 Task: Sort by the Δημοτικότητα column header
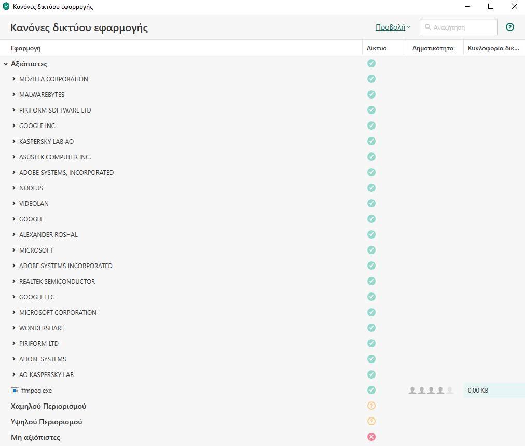tap(433, 48)
